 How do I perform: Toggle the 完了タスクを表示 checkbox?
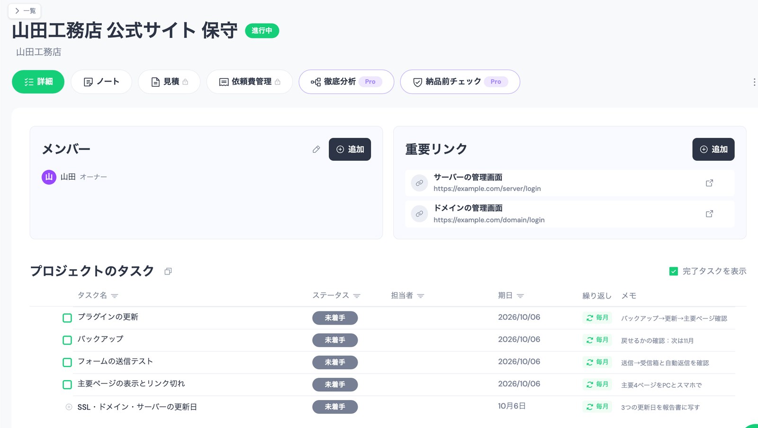click(x=673, y=271)
